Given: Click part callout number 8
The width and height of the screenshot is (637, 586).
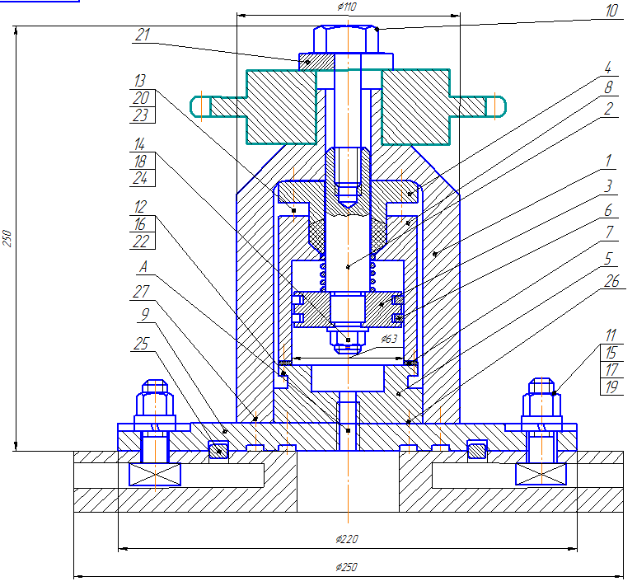Looking at the screenshot, I should coord(608,87).
